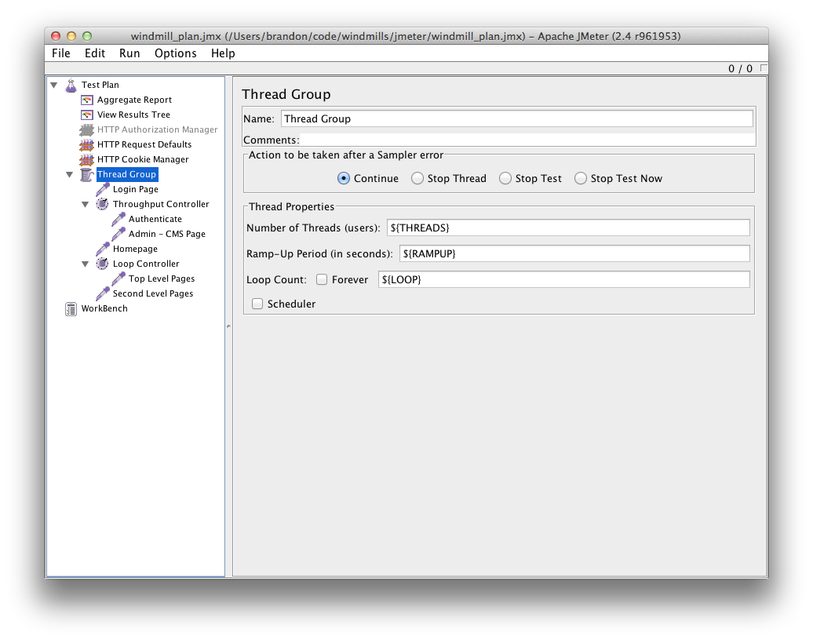Click the View Results Tree icon
Viewport: 813px width, 641px height.
(x=87, y=115)
